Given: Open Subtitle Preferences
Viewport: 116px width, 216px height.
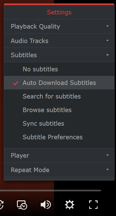Looking at the screenshot, I should coord(59,137).
